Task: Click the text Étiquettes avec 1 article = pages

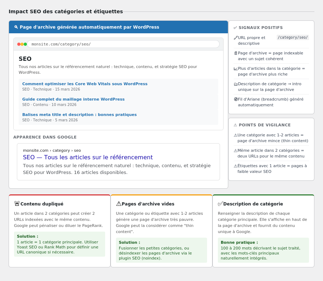Action: pyautogui.click(x=272, y=169)
